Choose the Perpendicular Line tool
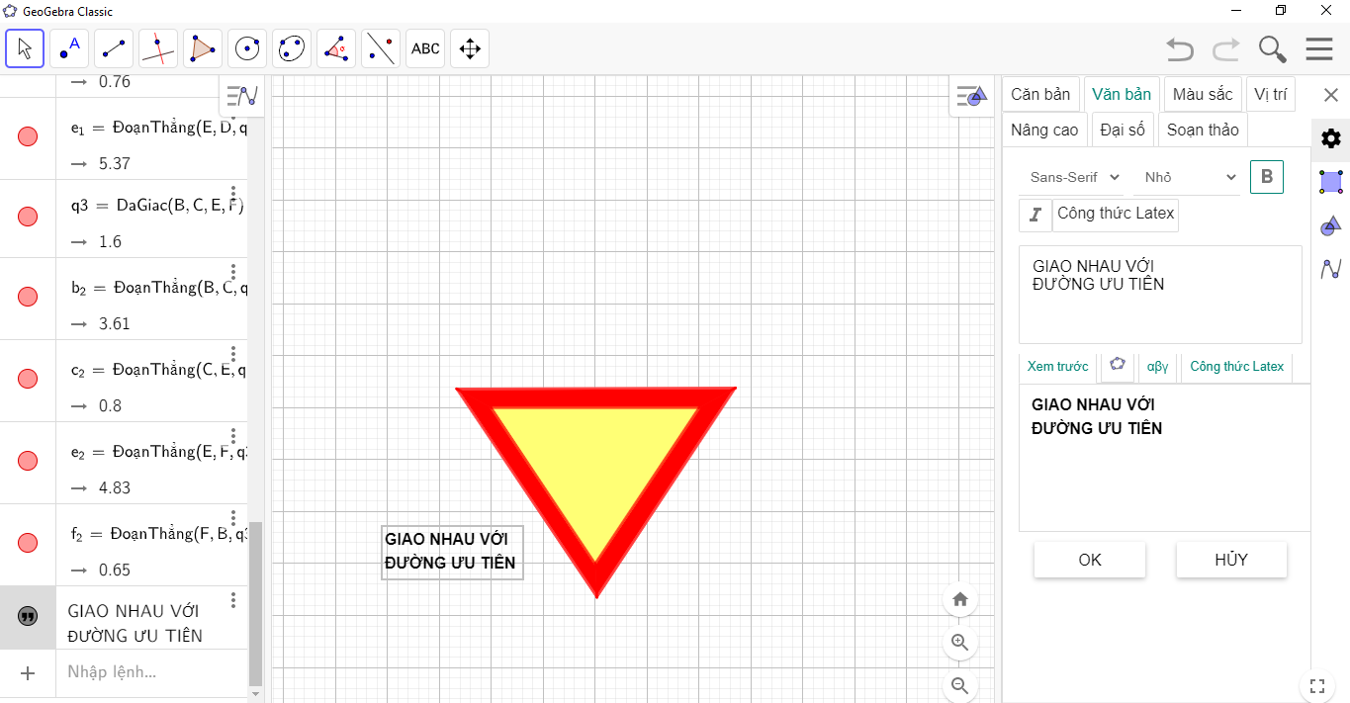Image resolution: width=1350 pixels, height=703 pixels. tap(158, 48)
